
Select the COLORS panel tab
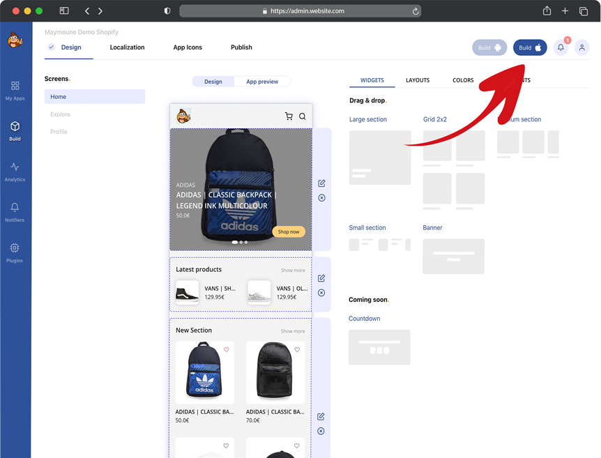click(x=463, y=80)
